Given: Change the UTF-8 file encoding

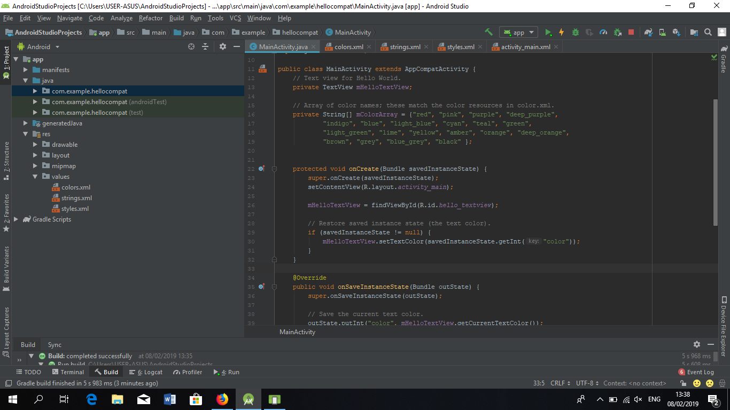Looking at the screenshot, I should 587,383.
